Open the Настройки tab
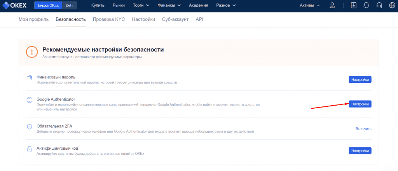 pyautogui.click(x=143, y=19)
